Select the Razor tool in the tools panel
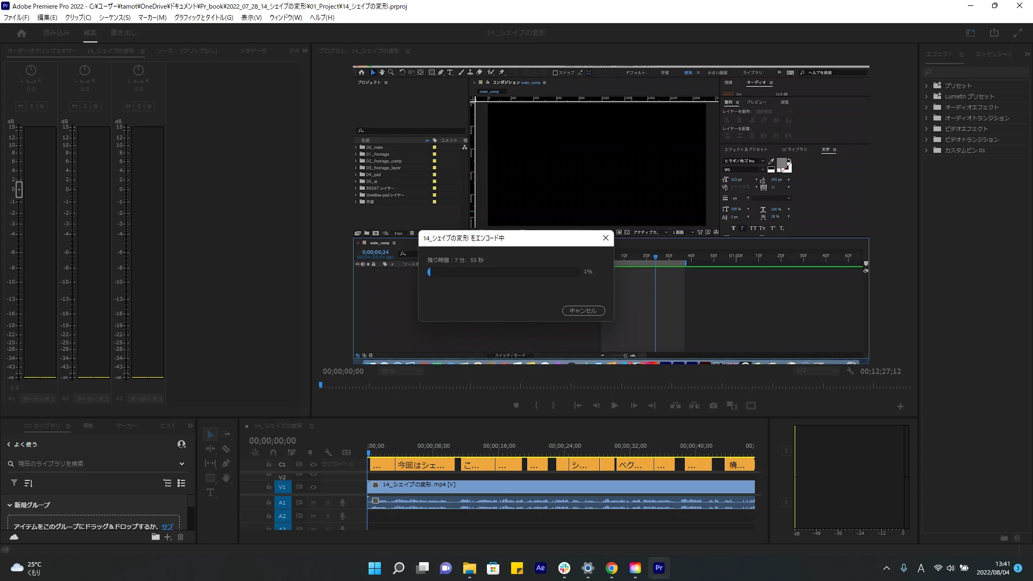Screen dimensions: 1033x581 226,449
